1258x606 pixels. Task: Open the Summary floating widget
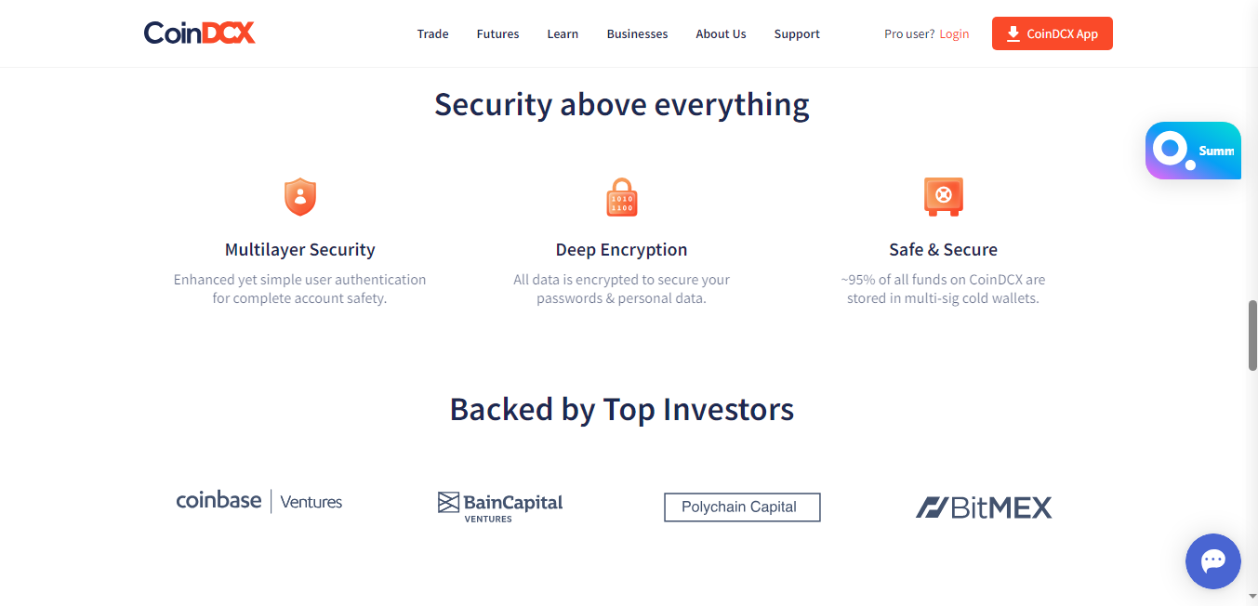point(1193,151)
